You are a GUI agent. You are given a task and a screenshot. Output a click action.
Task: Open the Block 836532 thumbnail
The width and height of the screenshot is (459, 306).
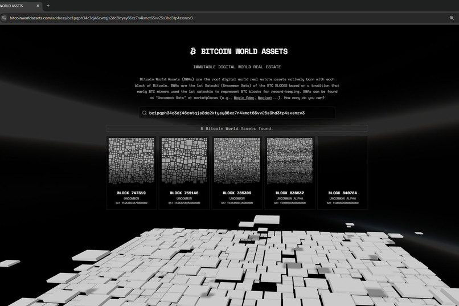(x=290, y=161)
